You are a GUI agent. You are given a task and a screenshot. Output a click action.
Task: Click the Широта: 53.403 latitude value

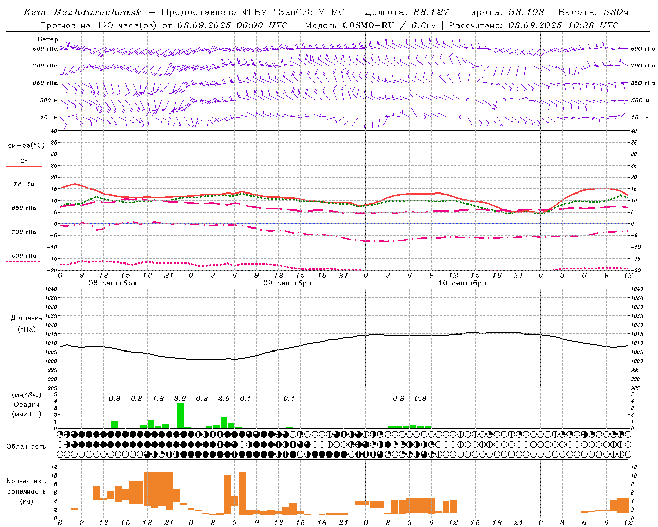(x=504, y=12)
